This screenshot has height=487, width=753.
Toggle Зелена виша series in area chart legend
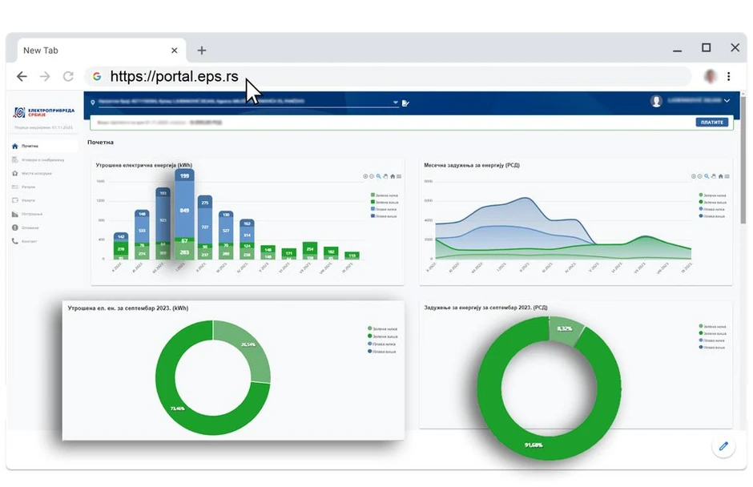(713, 202)
